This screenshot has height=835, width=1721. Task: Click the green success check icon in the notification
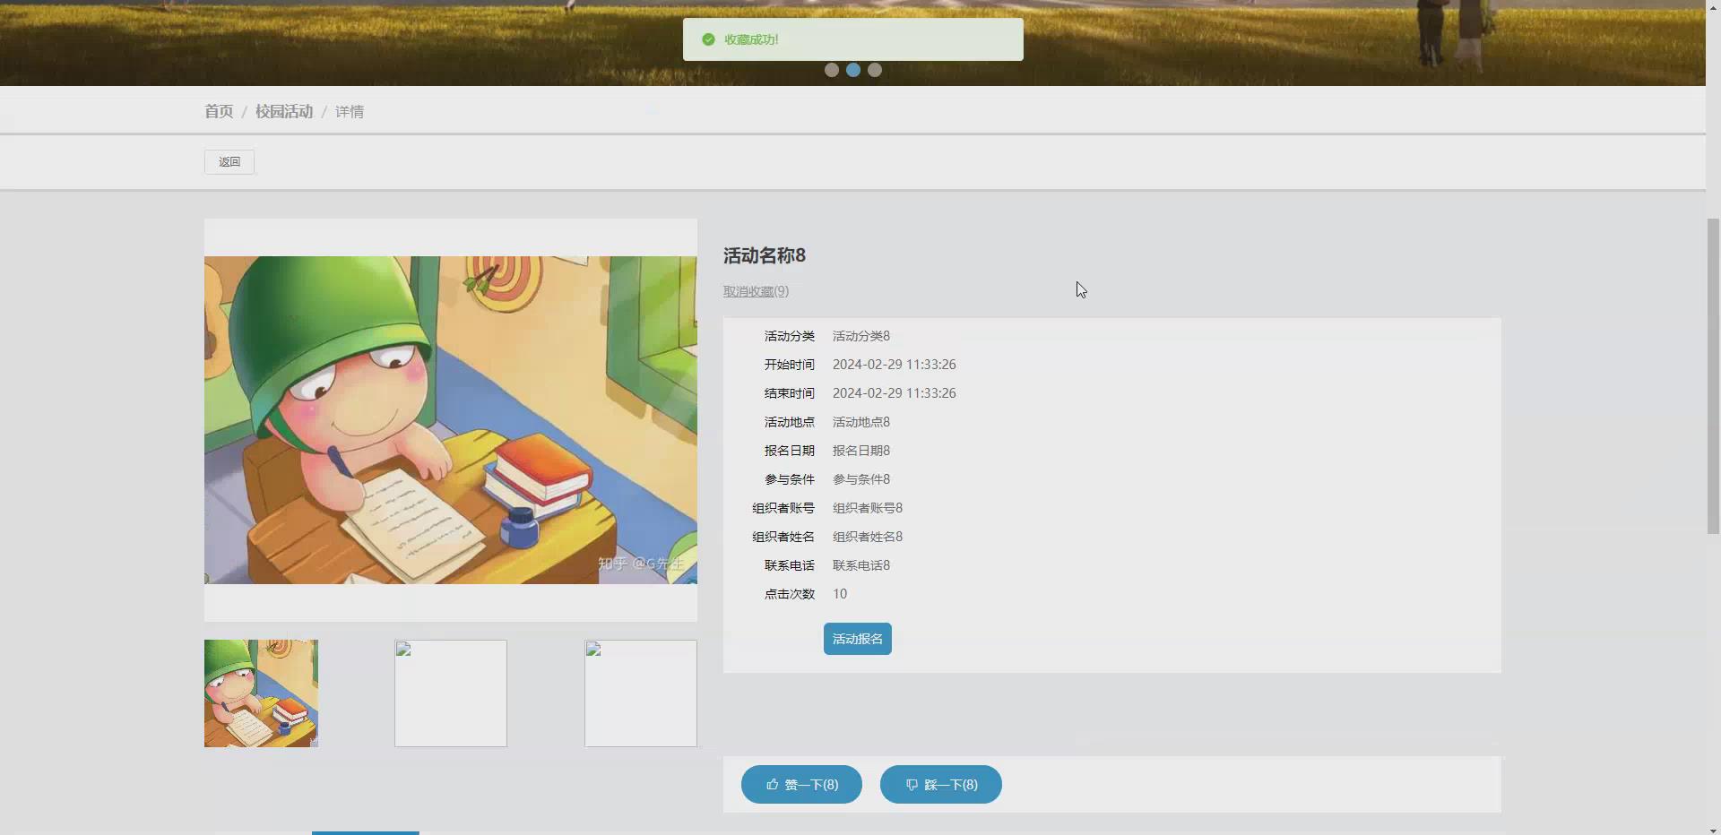708,39
